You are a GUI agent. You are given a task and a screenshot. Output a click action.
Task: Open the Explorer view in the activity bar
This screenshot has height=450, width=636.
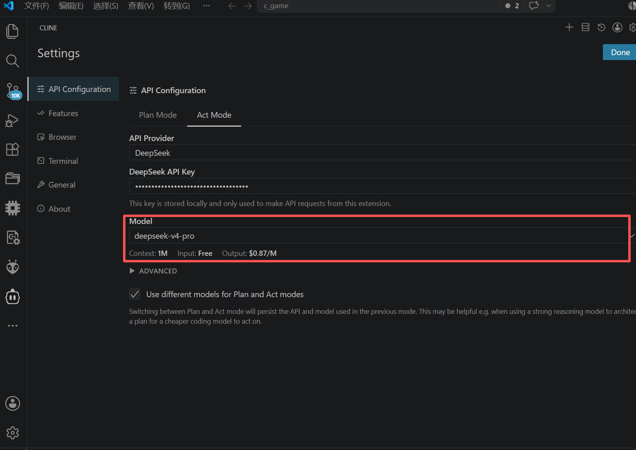coord(13,31)
